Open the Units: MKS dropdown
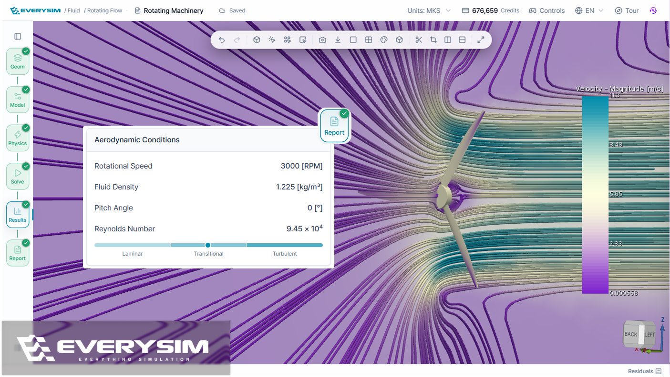Viewport: 670px width, 377px height. [x=429, y=10]
